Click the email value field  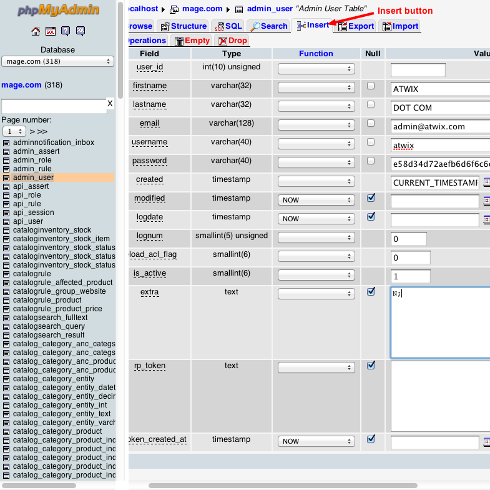[440, 127]
